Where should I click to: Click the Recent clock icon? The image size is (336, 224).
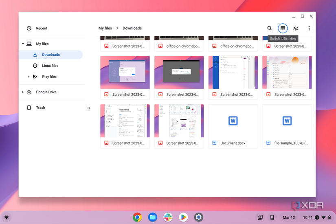tap(29, 28)
